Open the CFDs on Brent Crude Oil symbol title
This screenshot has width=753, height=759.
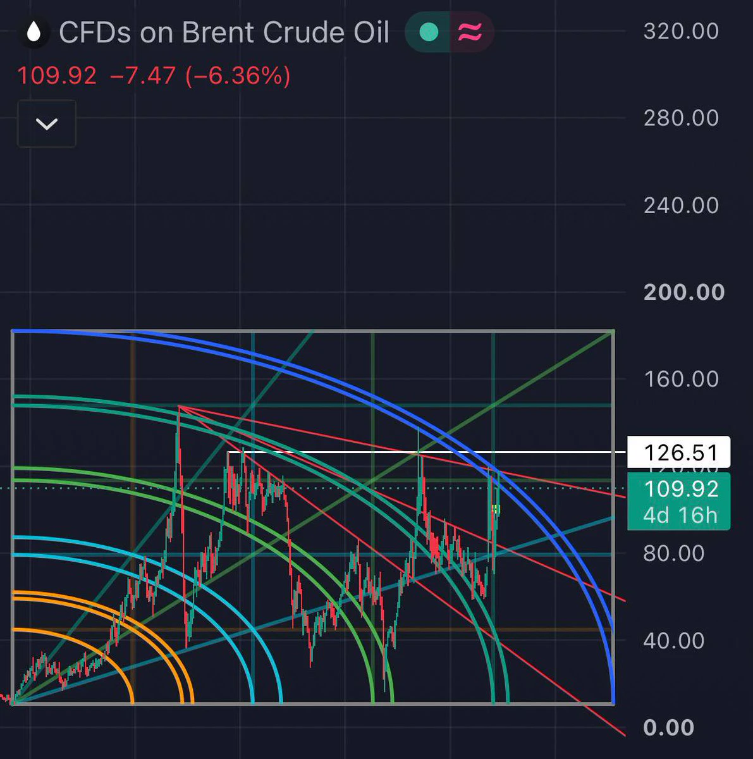click(224, 32)
